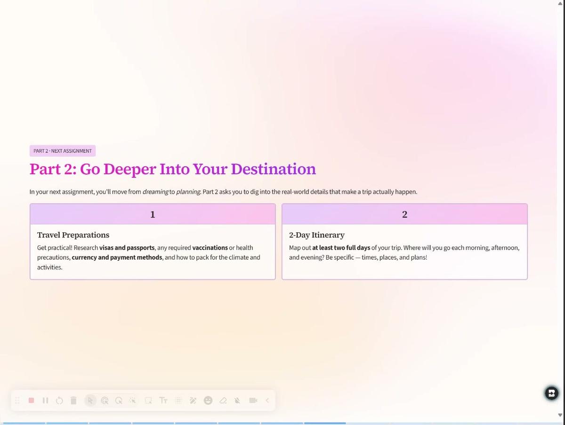The image size is (565, 425).
Task: Pause the screen recording
Action: click(45, 401)
